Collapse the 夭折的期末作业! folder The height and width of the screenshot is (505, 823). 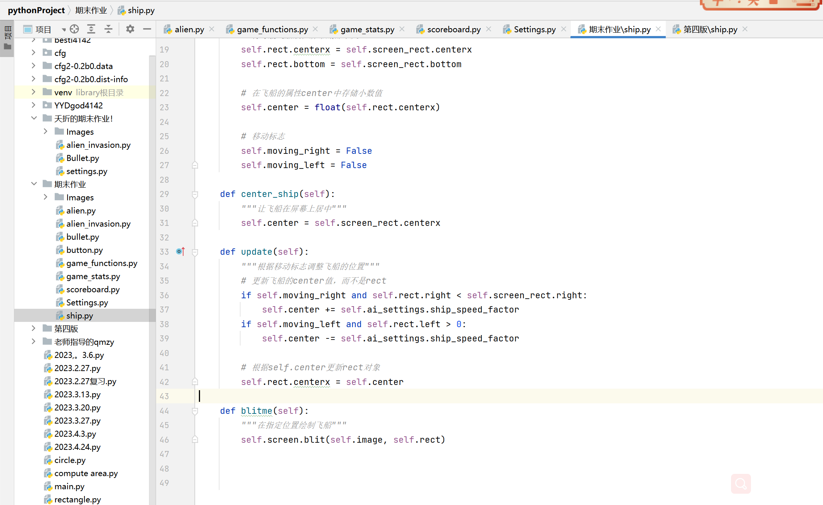[34, 118]
